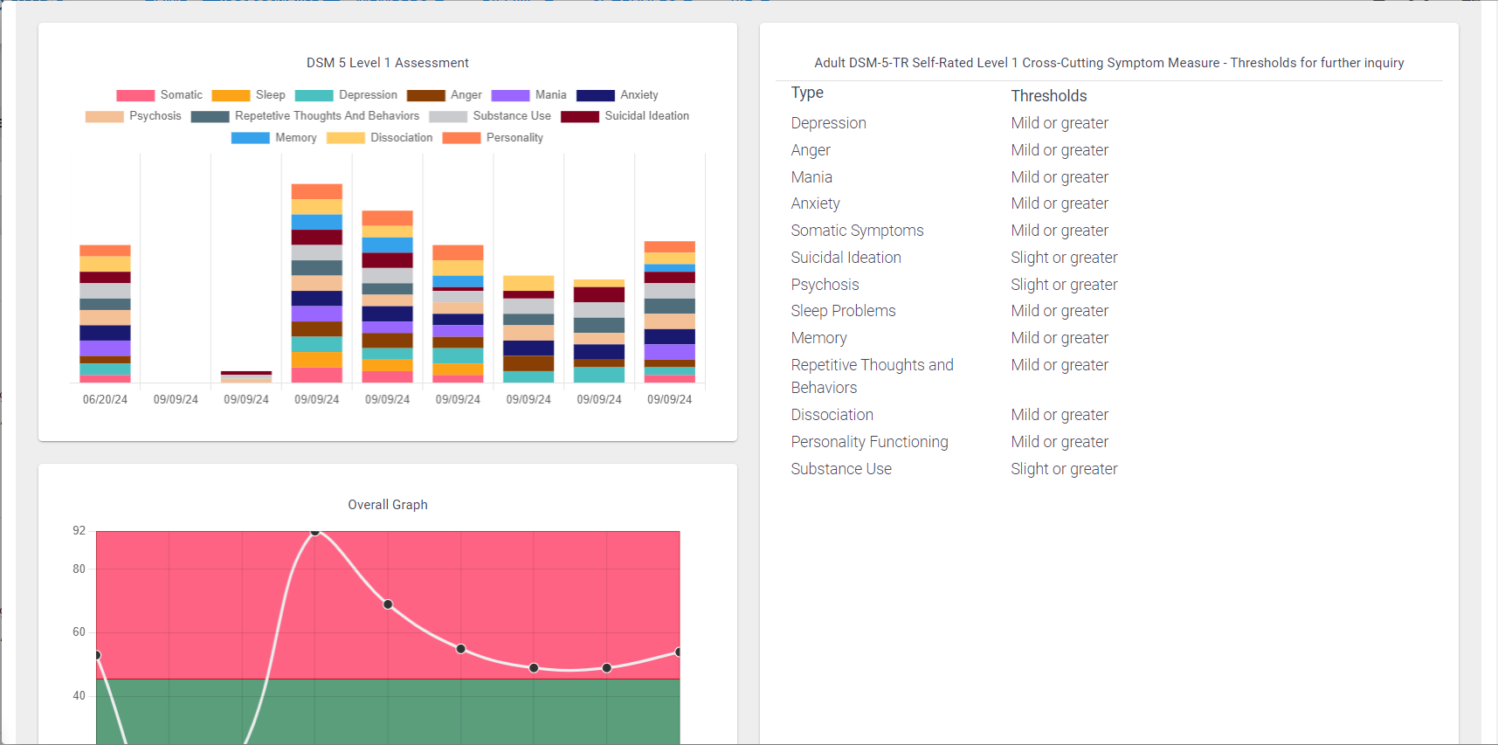This screenshot has height=745, width=1498.
Task: Click the Depression row in Type column
Action: pyautogui.click(x=829, y=123)
